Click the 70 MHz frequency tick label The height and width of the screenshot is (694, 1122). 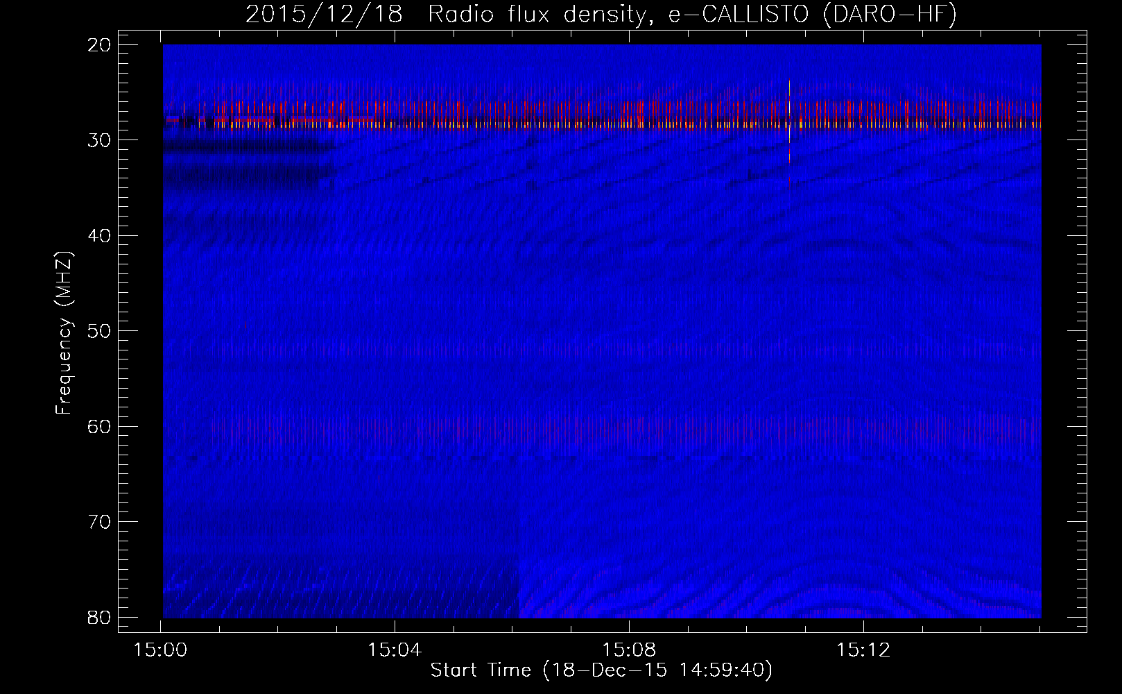pos(100,521)
